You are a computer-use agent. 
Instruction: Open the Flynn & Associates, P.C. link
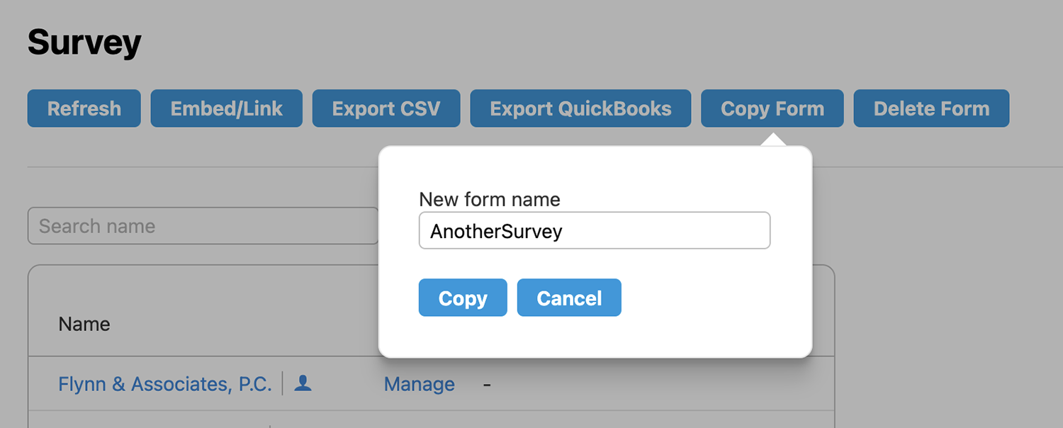point(164,384)
